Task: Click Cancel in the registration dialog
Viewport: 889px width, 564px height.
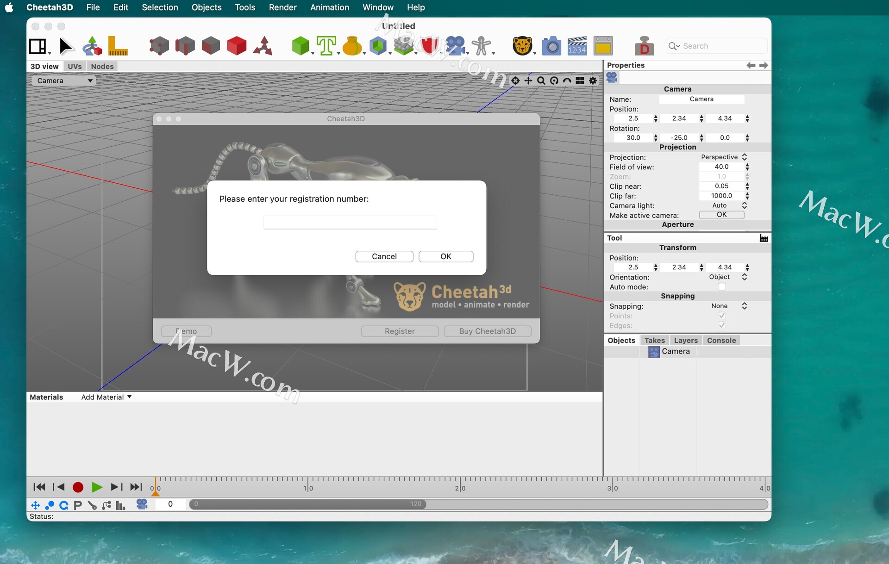Action: click(x=384, y=256)
